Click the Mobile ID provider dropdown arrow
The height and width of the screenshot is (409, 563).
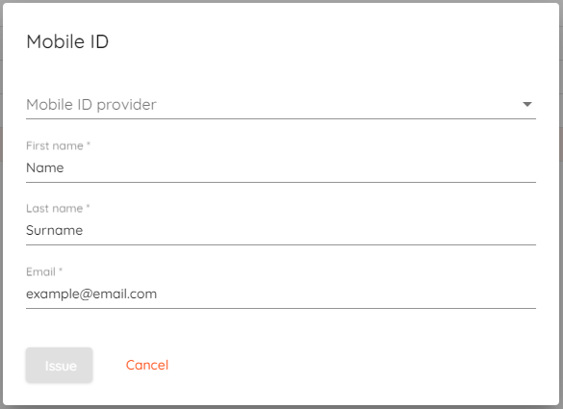[x=526, y=105]
